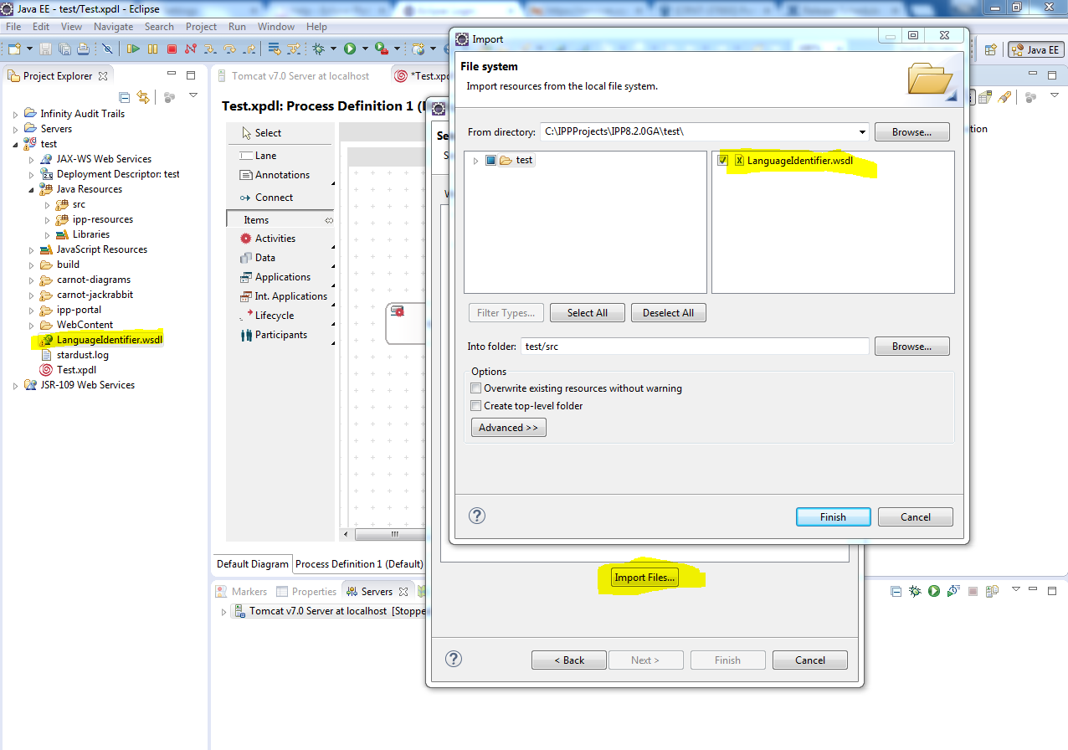Click the Advanced >> button
The height and width of the screenshot is (750, 1068).
coord(509,428)
